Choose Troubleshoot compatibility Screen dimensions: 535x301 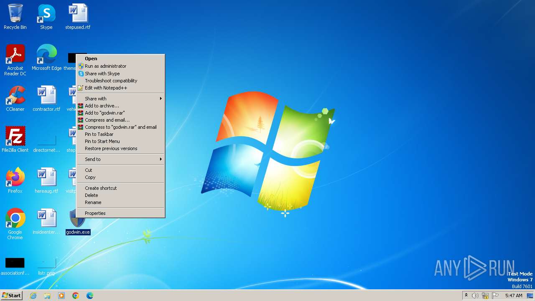pyautogui.click(x=120, y=81)
